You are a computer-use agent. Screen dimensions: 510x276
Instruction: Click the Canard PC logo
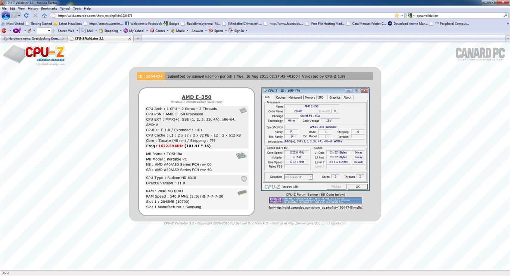[480, 54]
